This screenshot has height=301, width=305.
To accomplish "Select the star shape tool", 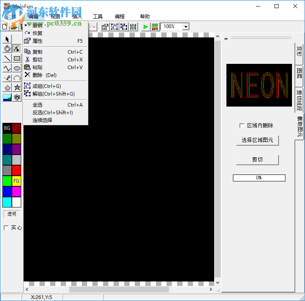I will (x=17, y=87).
